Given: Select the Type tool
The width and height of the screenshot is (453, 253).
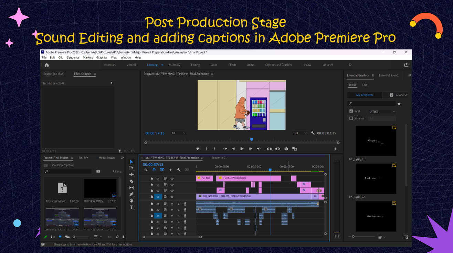Looking at the screenshot, I should pos(131,207).
